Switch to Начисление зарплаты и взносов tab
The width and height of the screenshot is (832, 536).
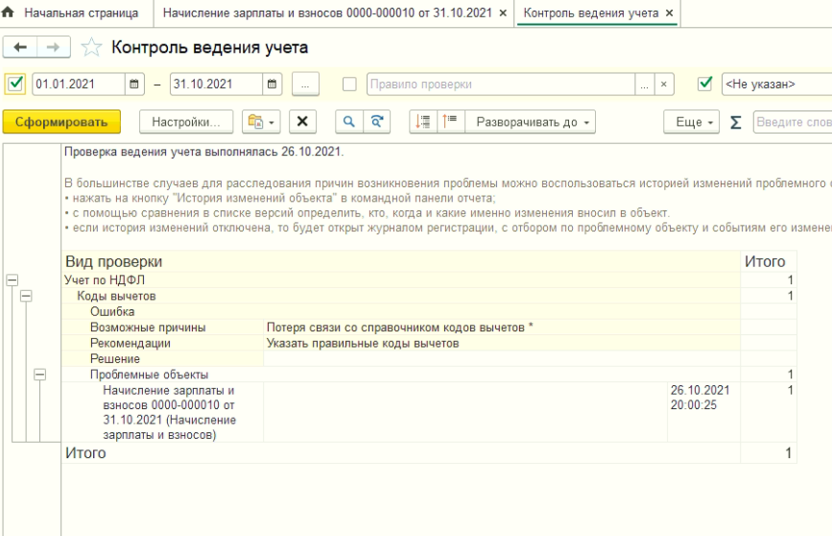pos(329,13)
